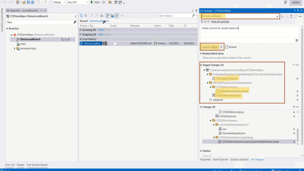The width and height of the screenshot is (304, 171).
Task: Collapse the Stashes section
Action: tap(201, 151)
